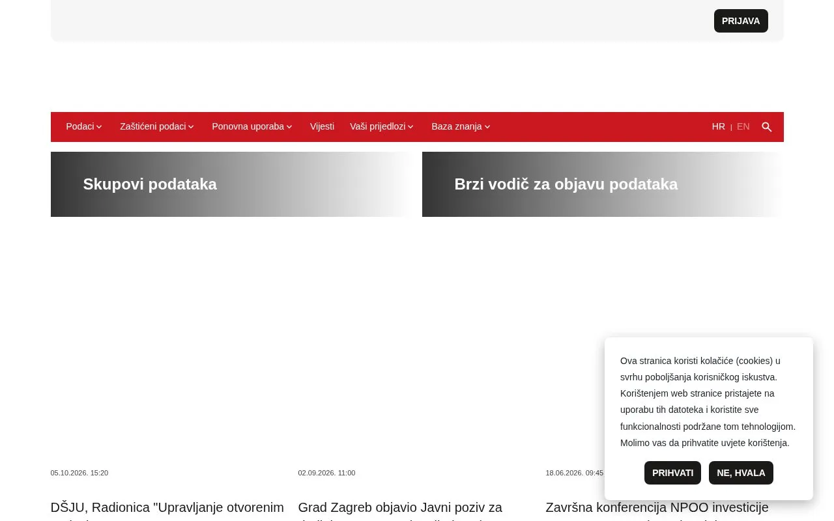The height and width of the screenshot is (521, 834).
Task: Select the date 02.09.2026. 11:00
Action: (326, 473)
